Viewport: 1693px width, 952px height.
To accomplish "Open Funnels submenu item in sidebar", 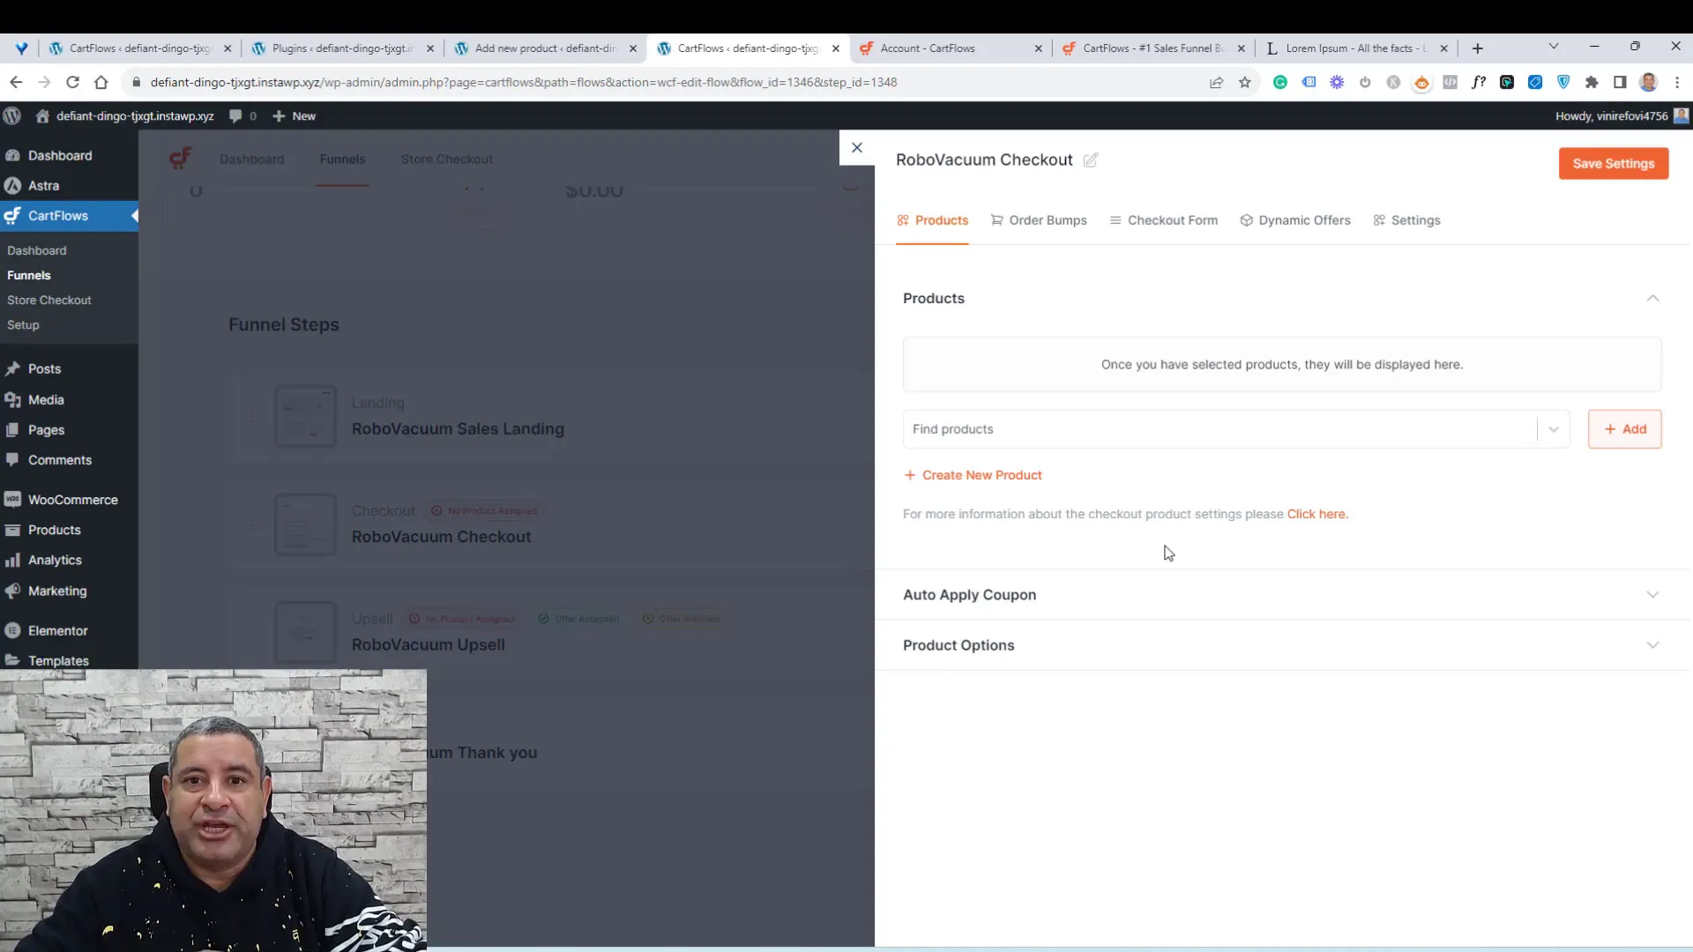I will [29, 275].
